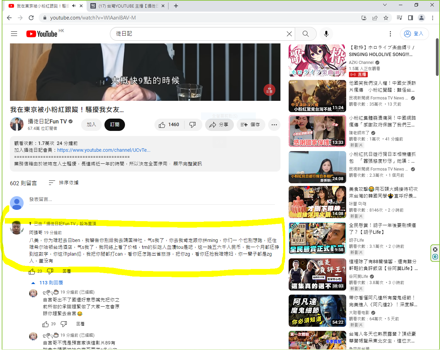Click 回覆 under the 39-like reply

[80, 324]
